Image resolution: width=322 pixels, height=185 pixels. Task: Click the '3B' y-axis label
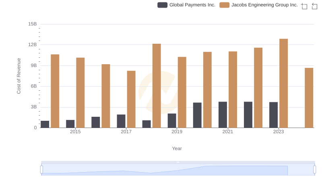[34, 107]
